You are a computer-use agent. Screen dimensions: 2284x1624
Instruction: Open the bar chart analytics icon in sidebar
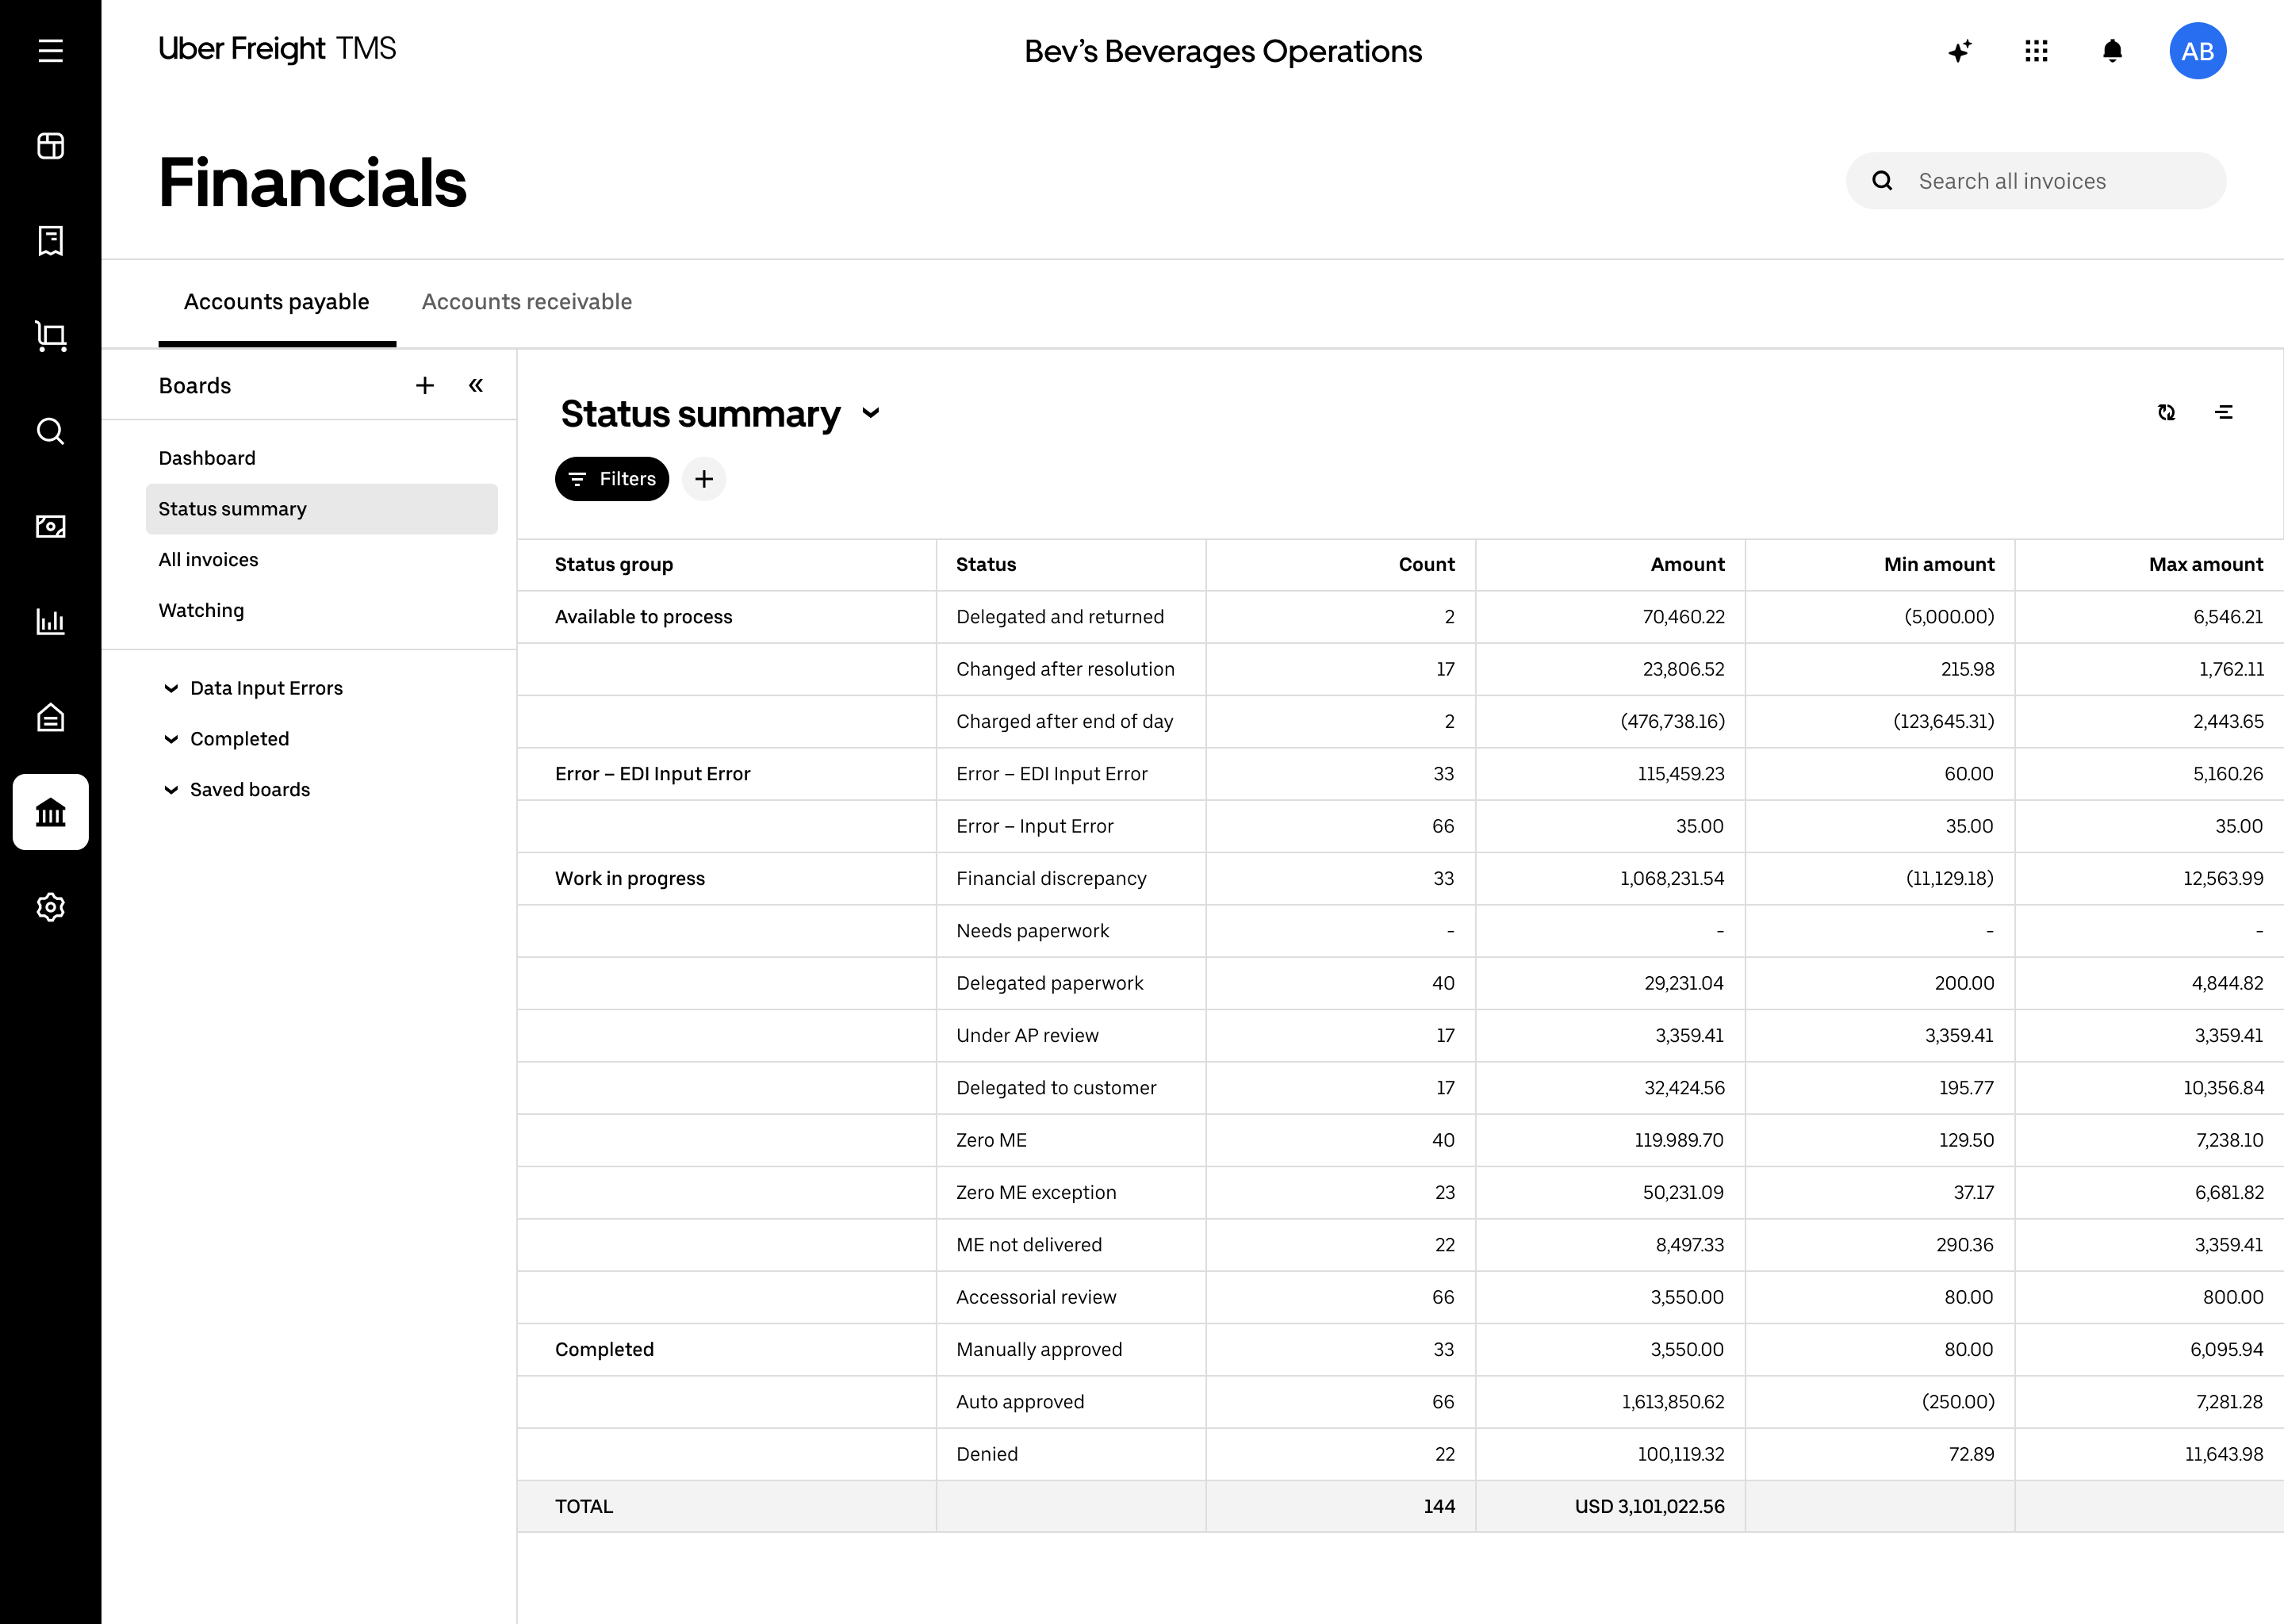click(50, 621)
